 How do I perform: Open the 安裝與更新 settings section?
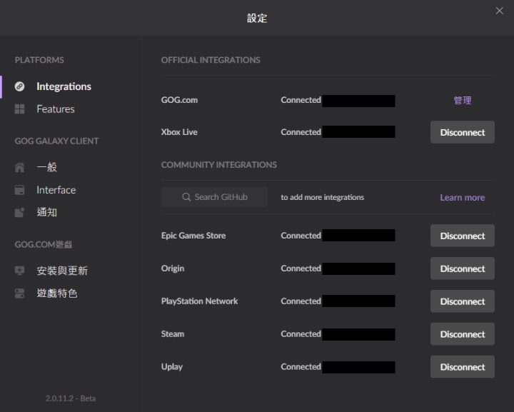62,271
